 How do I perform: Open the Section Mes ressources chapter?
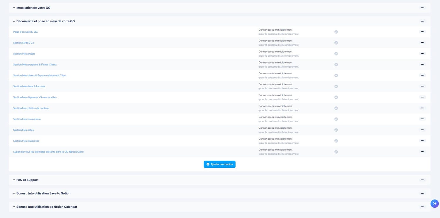pyautogui.click(x=26, y=141)
